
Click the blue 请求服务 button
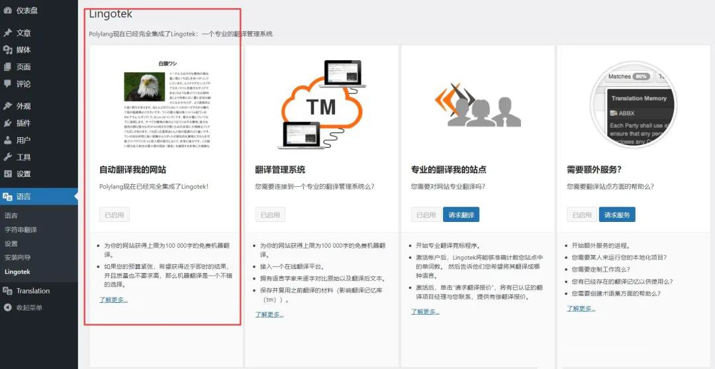coord(617,215)
